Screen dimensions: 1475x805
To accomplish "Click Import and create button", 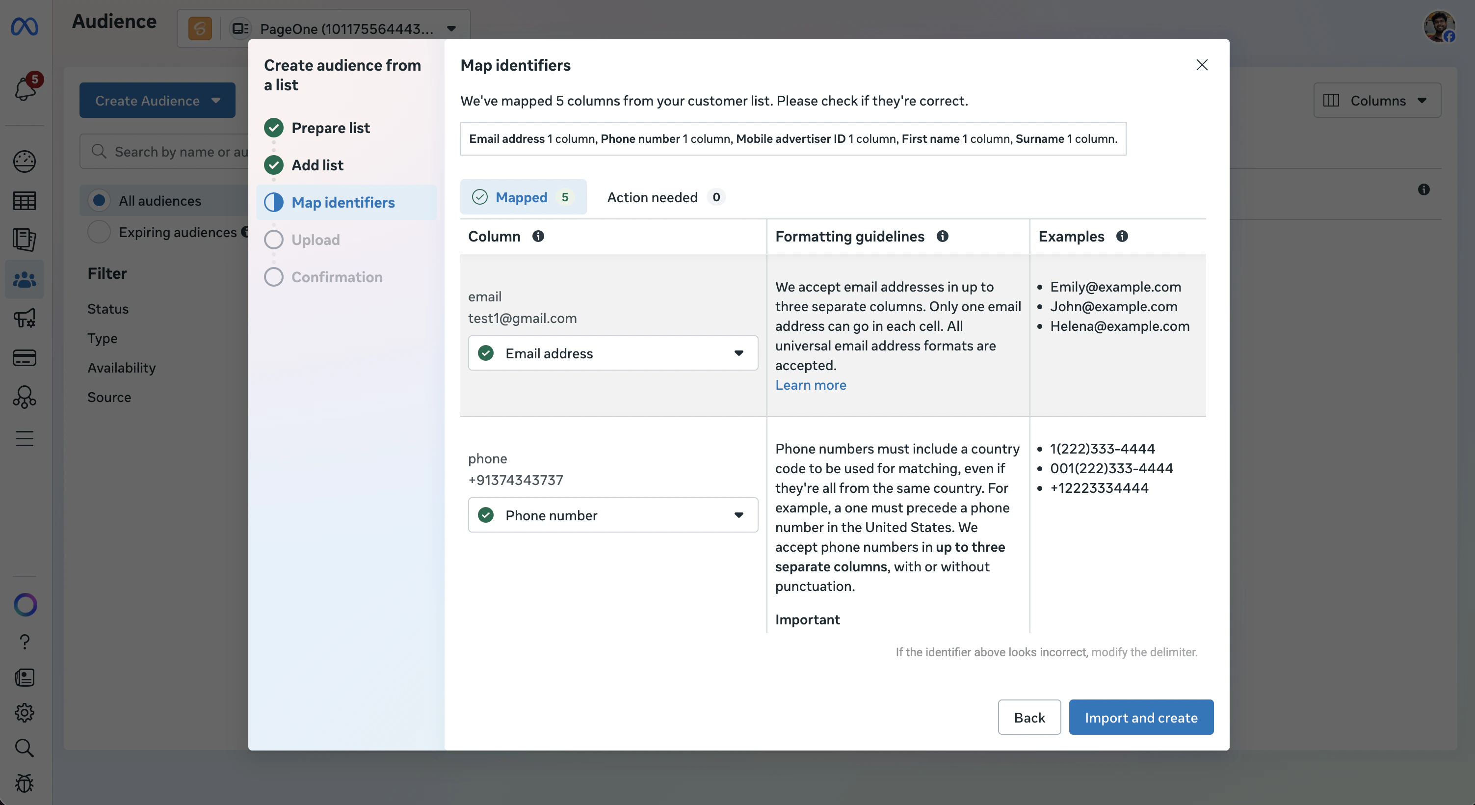I will [1141, 717].
